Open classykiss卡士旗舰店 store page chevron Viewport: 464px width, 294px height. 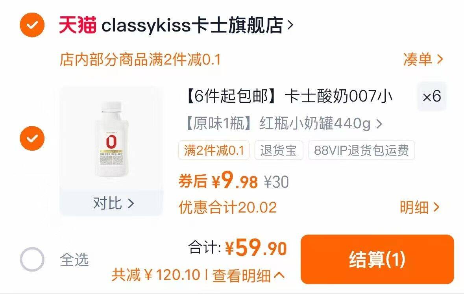coord(290,25)
